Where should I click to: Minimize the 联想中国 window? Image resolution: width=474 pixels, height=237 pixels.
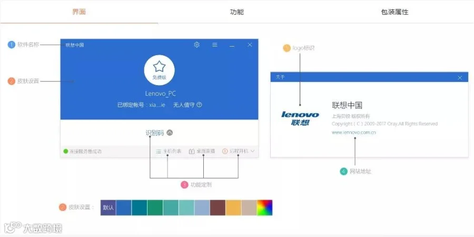(x=232, y=46)
